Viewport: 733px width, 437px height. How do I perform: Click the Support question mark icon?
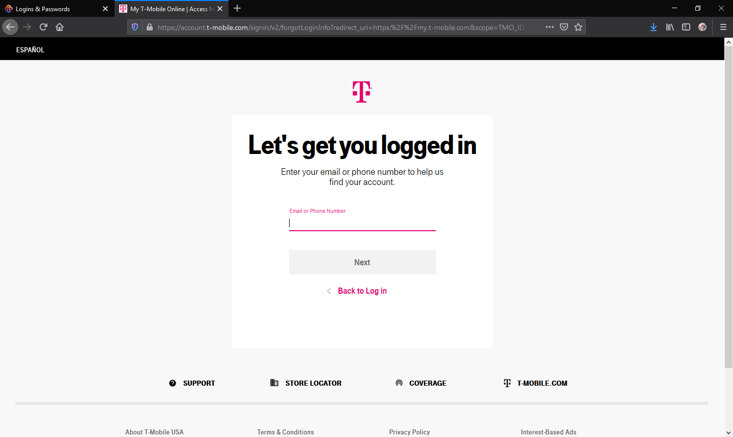click(x=173, y=383)
